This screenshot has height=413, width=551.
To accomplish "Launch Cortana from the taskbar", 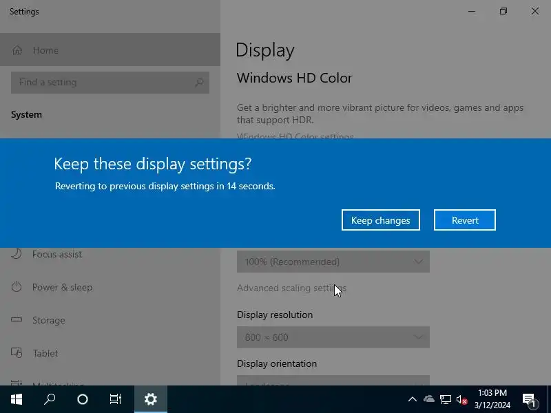I will (83, 399).
